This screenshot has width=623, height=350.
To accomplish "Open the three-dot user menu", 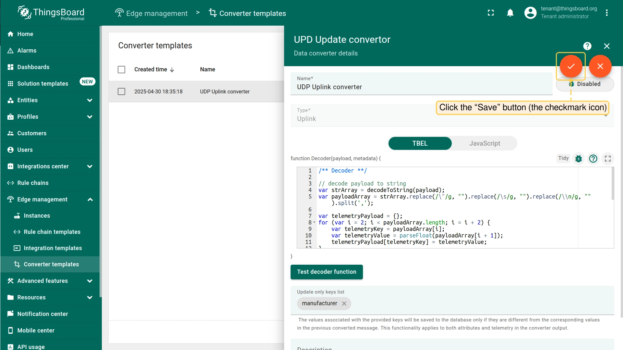I will [606, 13].
